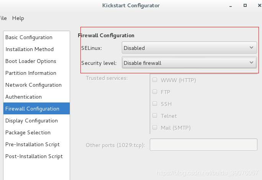Open Network Configuration section
The width and height of the screenshot is (262, 180).
(x=33, y=85)
